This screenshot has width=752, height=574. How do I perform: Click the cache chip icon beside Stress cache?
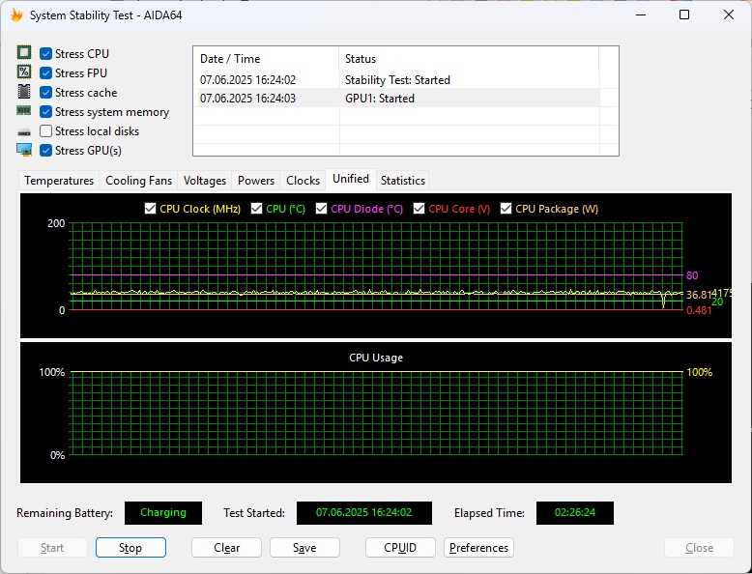pyautogui.click(x=24, y=92)
